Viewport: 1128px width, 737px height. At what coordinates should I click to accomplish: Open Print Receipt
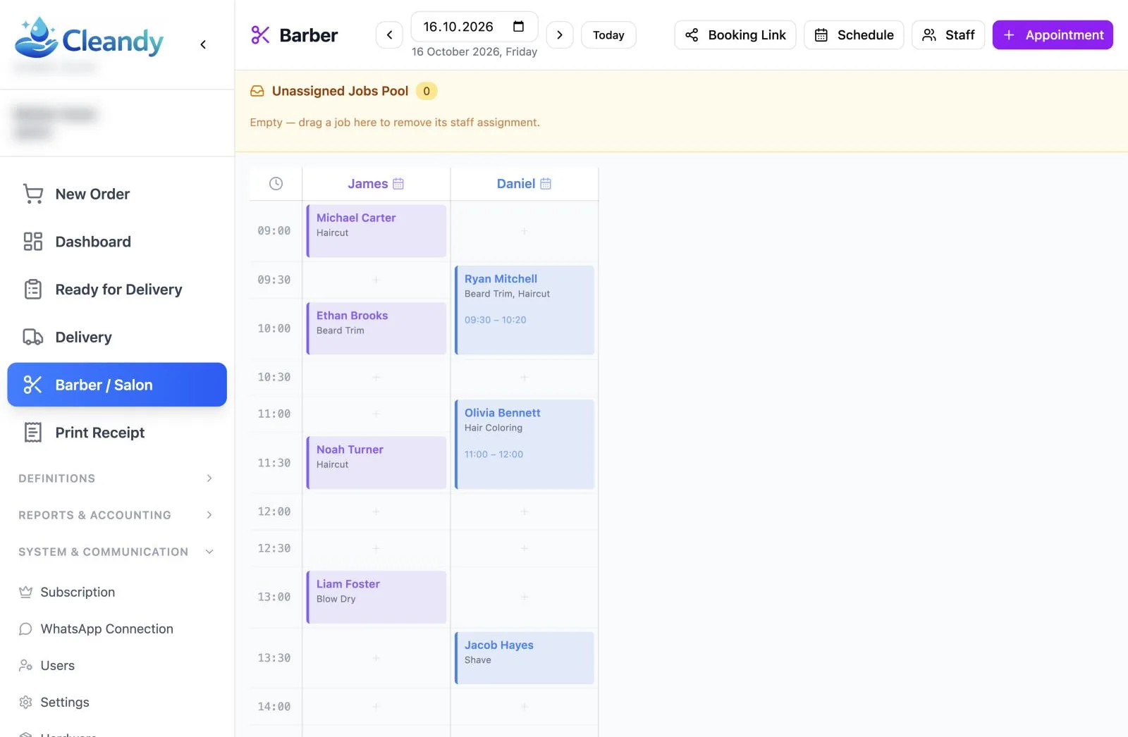pos(117,433)
